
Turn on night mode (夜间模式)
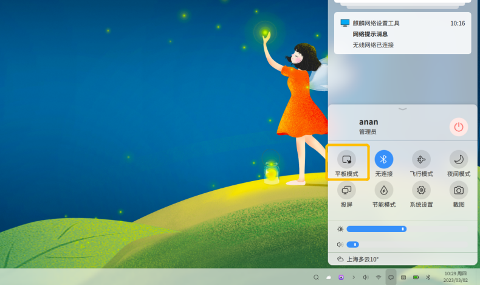click(459, 159)
